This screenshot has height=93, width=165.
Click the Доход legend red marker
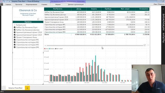[x=45, y=49]
